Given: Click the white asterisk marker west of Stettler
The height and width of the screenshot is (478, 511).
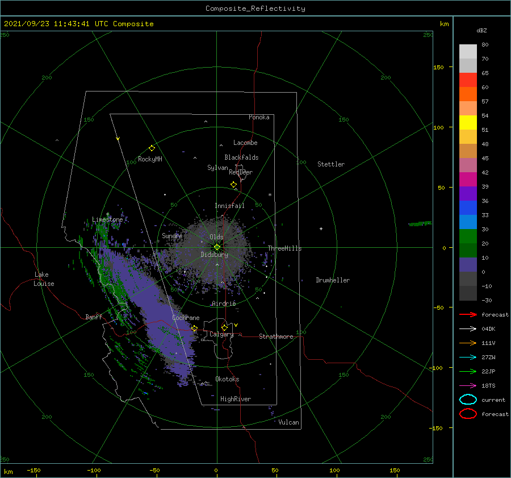Looking at the screenshot, I should point(270,195).
